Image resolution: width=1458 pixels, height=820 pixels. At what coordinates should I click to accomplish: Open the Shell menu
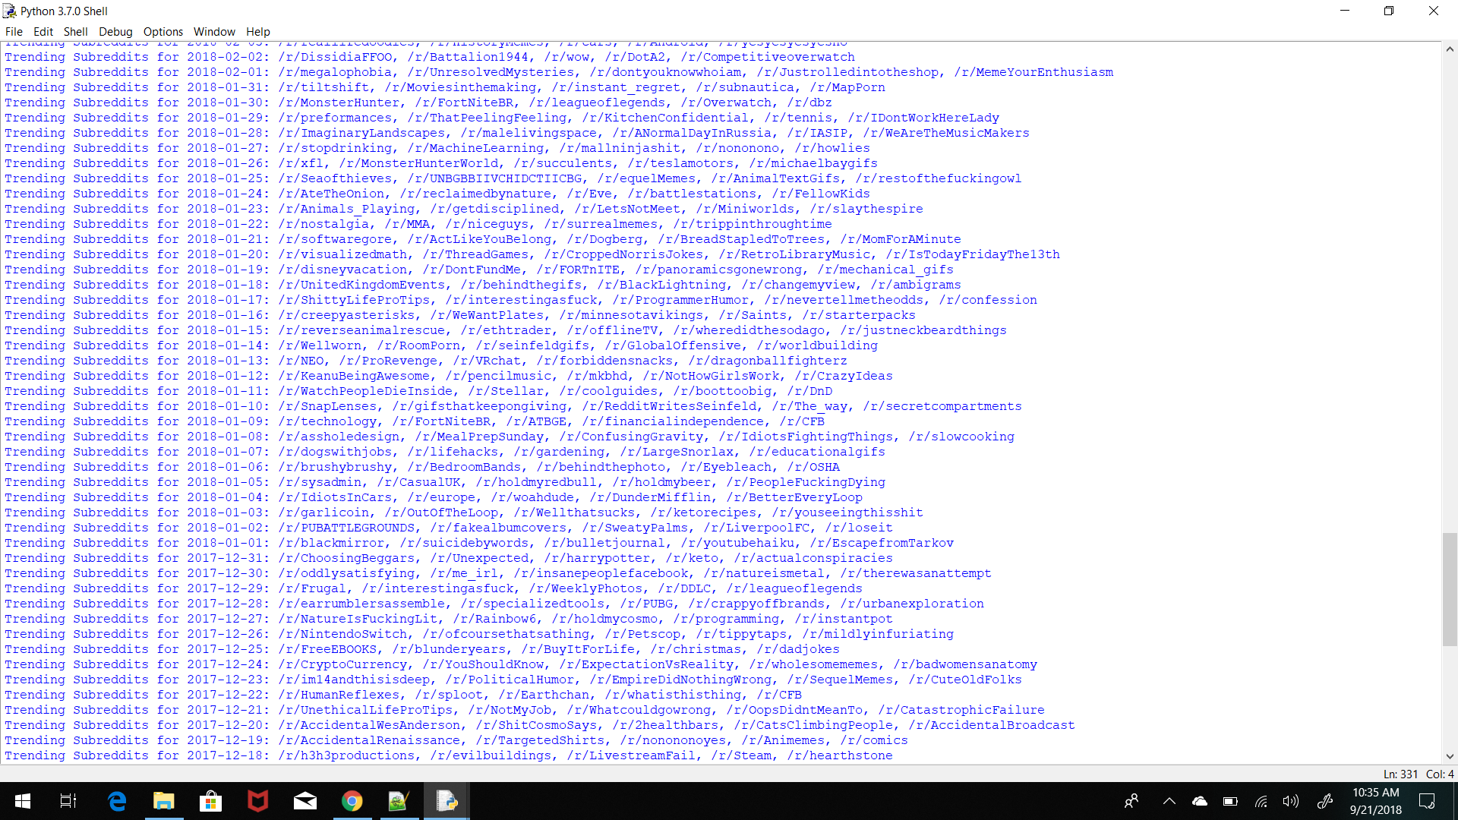click(x=75, y=32)
